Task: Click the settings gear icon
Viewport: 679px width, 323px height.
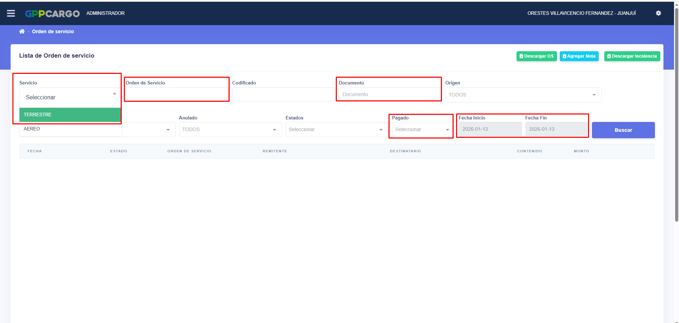Action: coord(658,13)
